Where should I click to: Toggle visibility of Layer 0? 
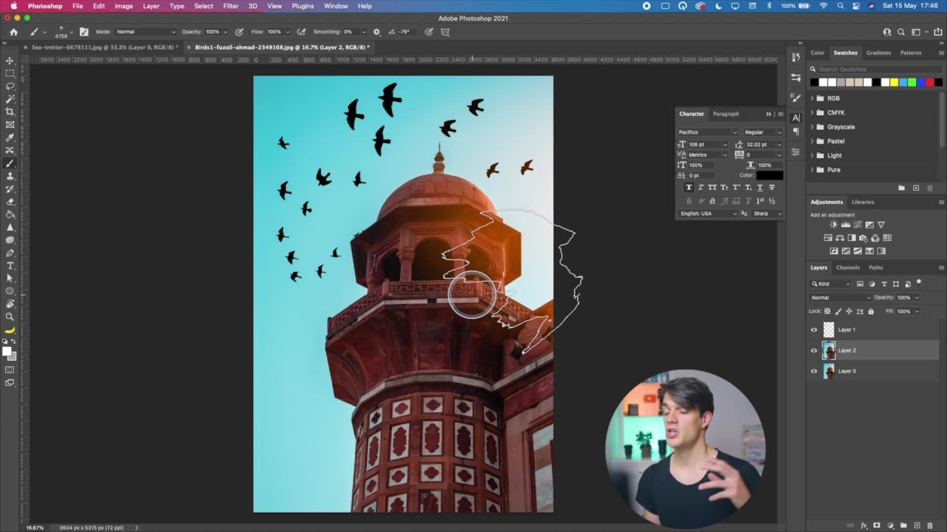coord(814,372)
